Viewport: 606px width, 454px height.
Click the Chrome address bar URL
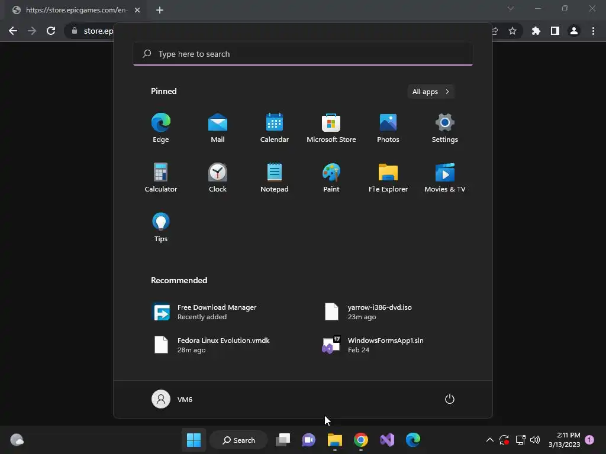pos(99,31)
